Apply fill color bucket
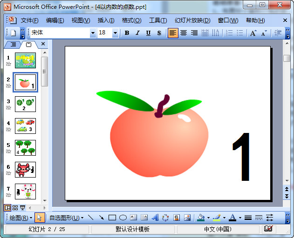Image resolution: width=294 pixels, height=238 pixels. click(201, 218)
